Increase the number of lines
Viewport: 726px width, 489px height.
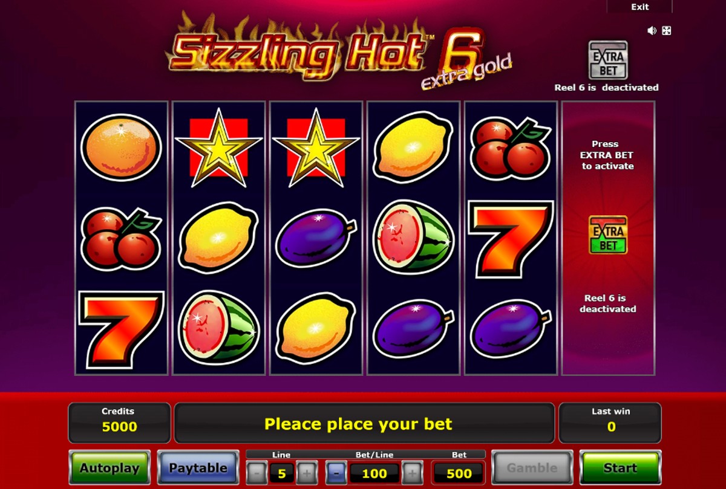click(x=307, y=472)
